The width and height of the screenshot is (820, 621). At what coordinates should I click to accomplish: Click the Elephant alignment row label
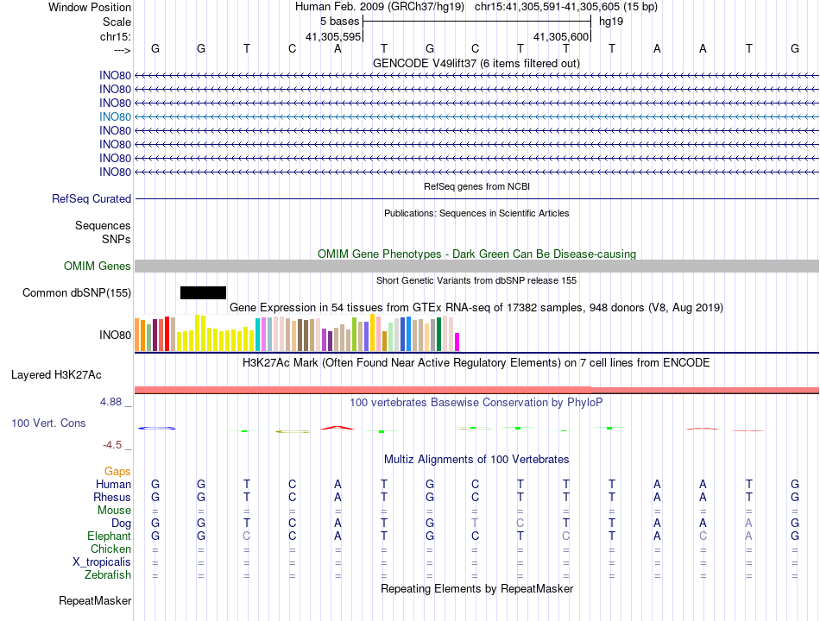[x=110, y=536]
